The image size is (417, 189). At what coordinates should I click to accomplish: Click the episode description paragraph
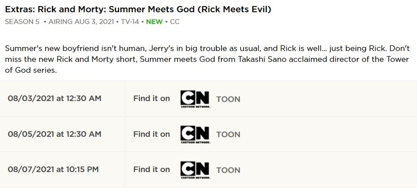pyautogui.click(x=207, y=59)
